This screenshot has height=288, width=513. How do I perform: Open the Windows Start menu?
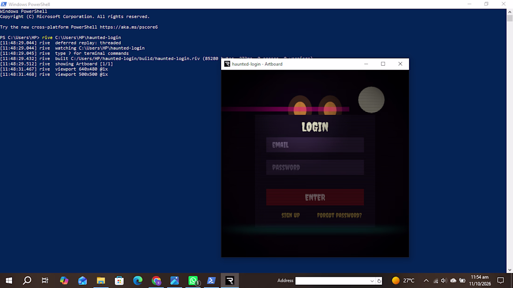click(9, 281)
